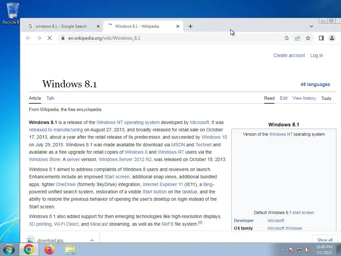Follow the Internet Explorer 11 link

pyautogui.click(x=163, y=184)
